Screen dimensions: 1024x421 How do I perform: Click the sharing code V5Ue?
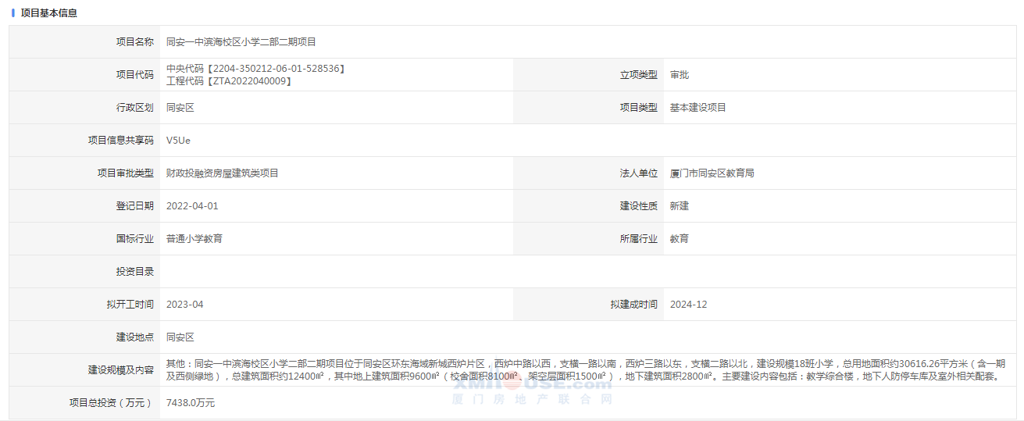[178, 141]
